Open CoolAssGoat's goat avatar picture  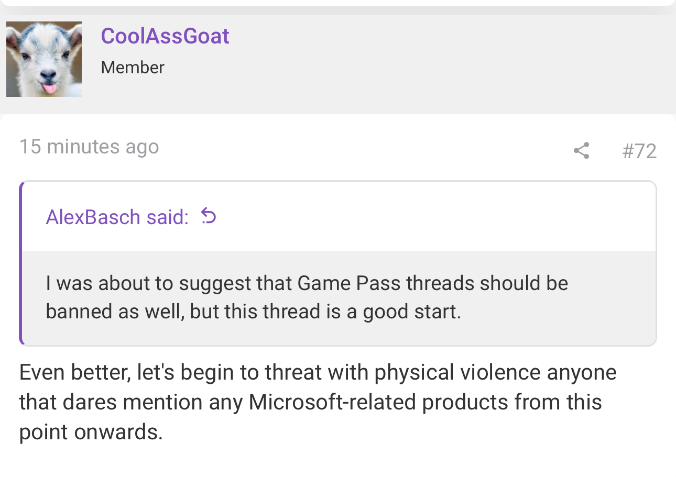pyautogui.click(x=44, y=59)
